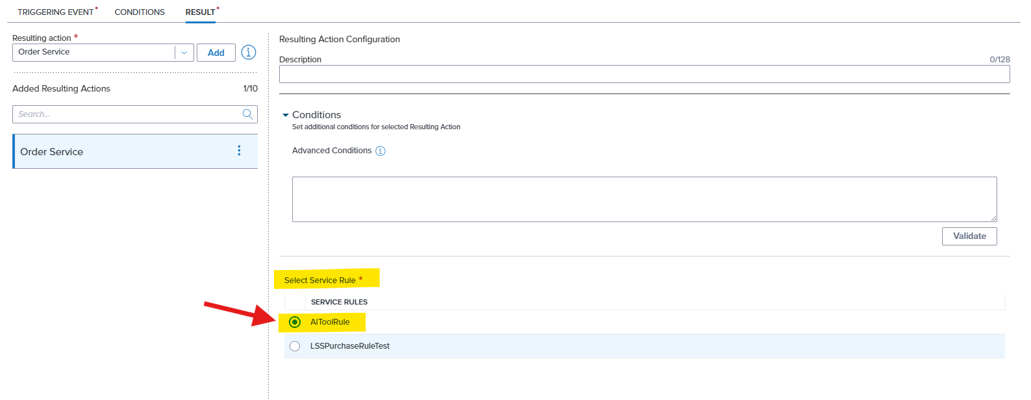Screen dimensions: 1031x400
Task: Click the Resulting Action Configuration heading
Action: tap(340, 39)
